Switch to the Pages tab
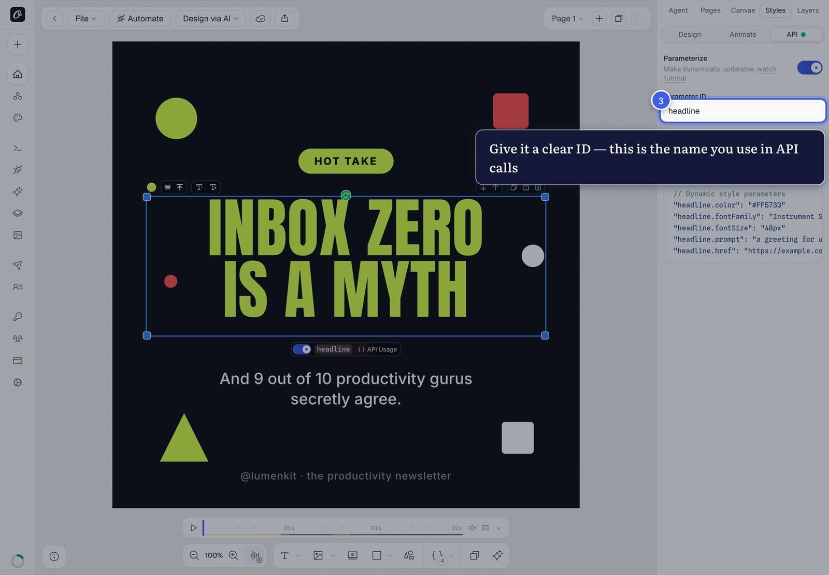This screenshot has width=829, height=575. [x=710, y=10]
